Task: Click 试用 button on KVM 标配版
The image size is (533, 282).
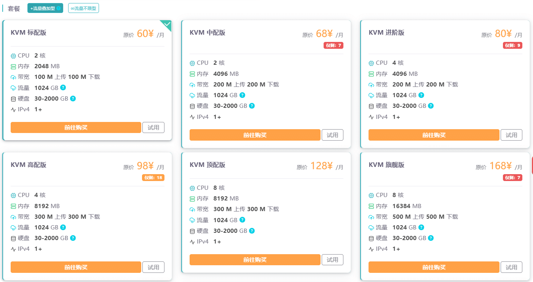Action: [153, 128]
